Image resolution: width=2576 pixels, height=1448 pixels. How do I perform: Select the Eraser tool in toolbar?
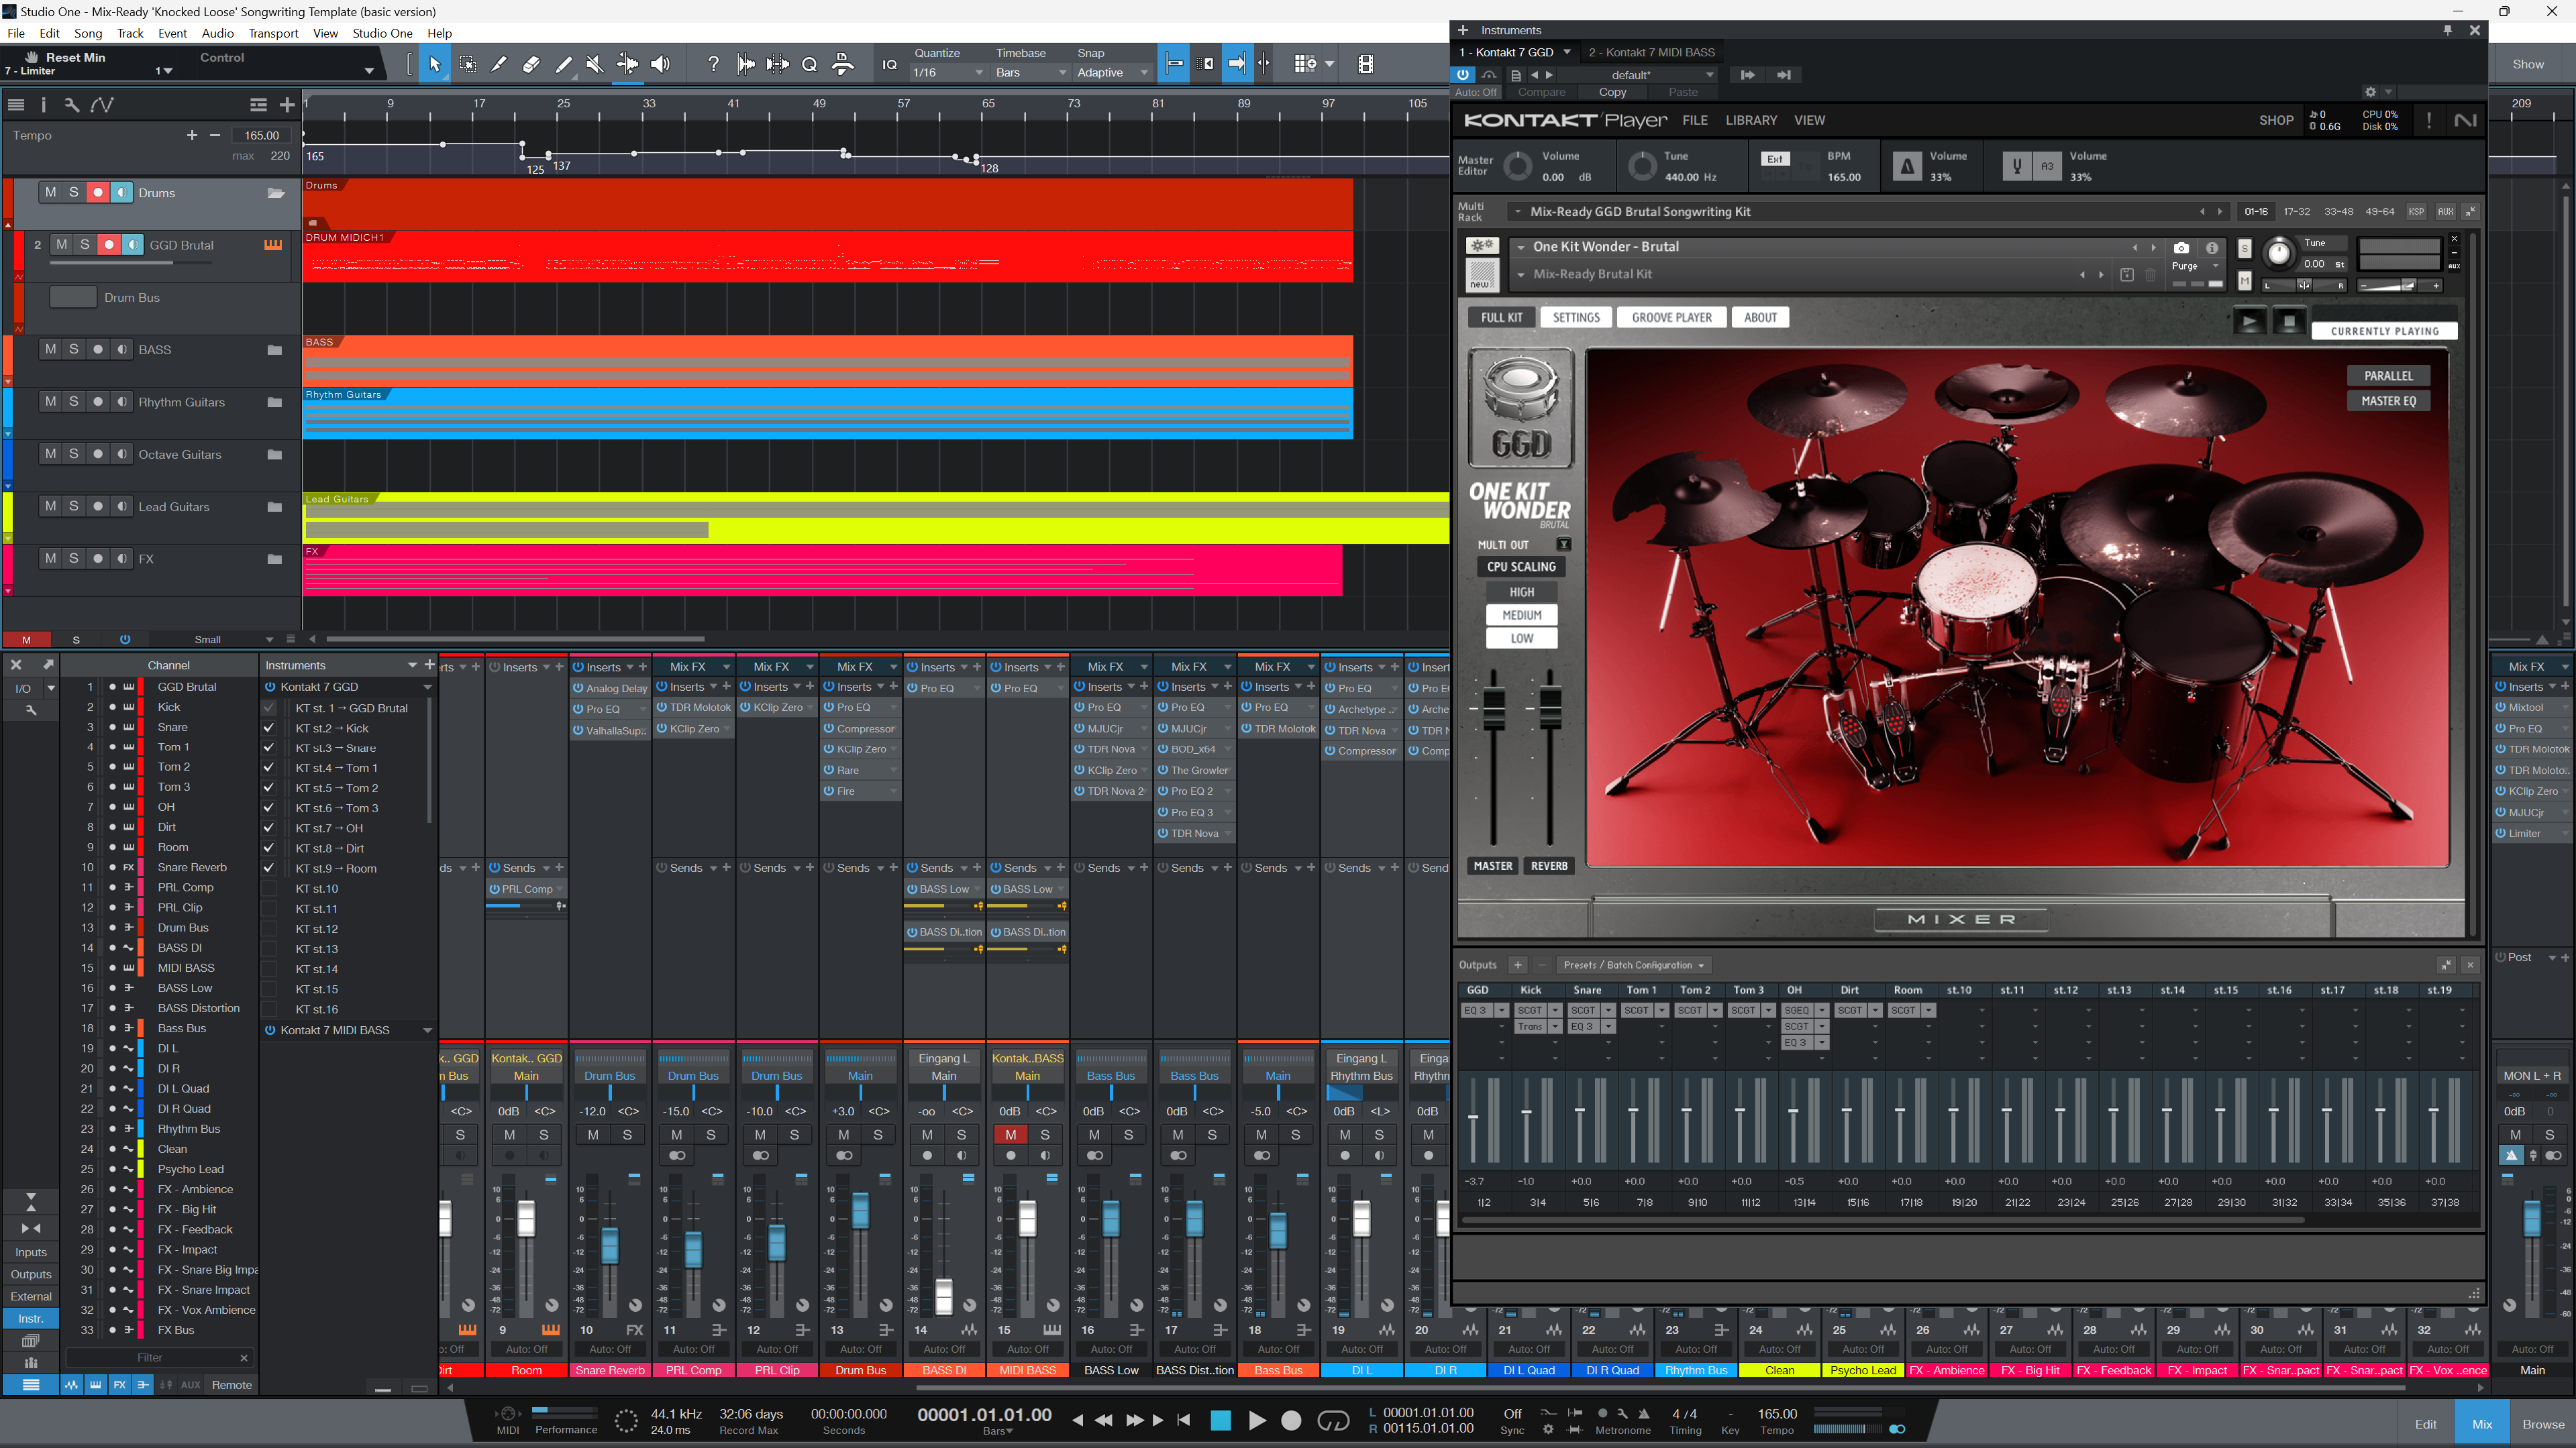531,64
